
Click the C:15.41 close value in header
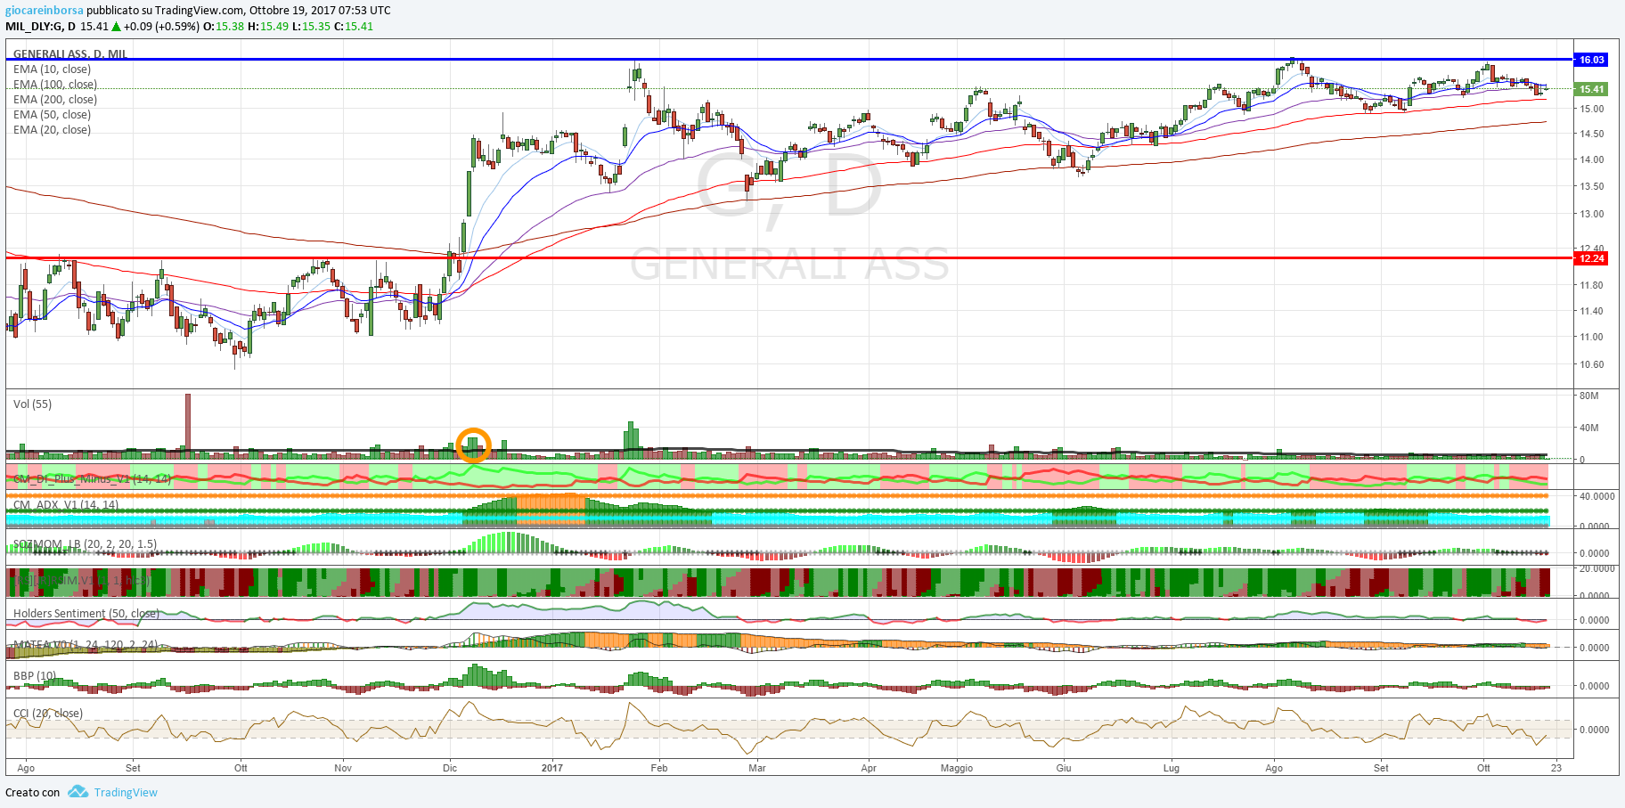click(354, 27)
